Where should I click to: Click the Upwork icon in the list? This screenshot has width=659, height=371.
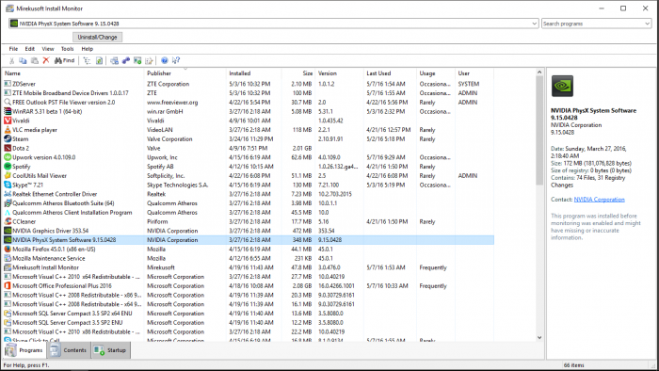point(8,157)
